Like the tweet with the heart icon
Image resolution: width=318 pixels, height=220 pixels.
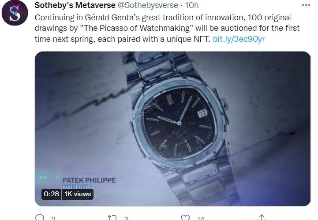click(x=186, y=217)
